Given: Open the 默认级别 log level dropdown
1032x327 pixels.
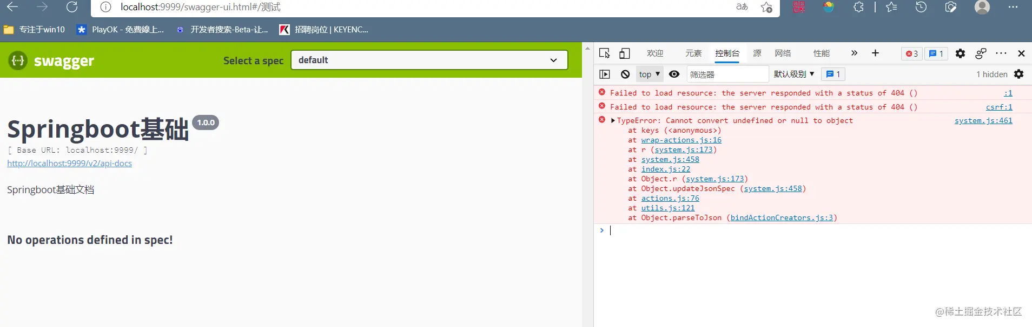Looking at the screenshot, I should [793, 74].
